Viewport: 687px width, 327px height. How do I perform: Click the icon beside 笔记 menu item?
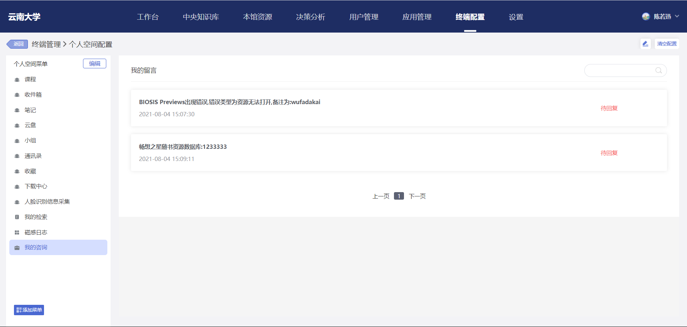[17, 110]
